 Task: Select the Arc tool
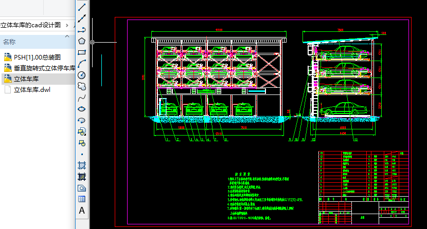click(x=82, y=64)
